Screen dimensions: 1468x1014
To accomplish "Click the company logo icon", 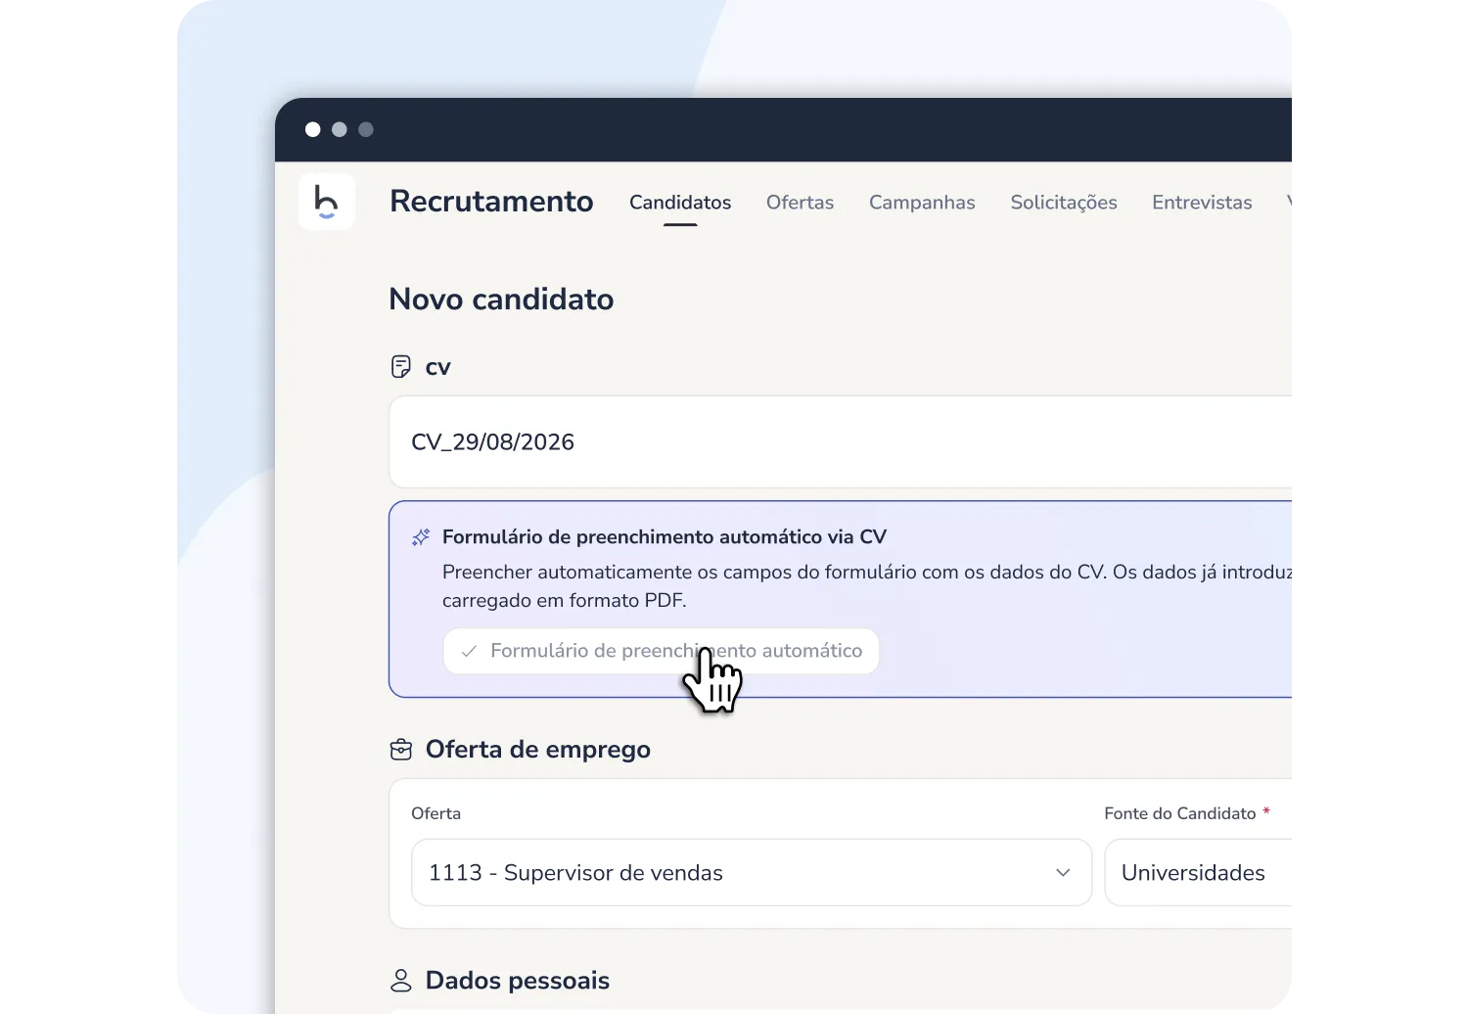I will (327, 202).
